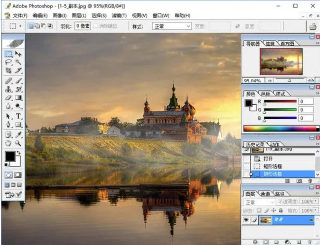Open the 滤镜(T) menu
320x245 pixels.
point(119,16)
